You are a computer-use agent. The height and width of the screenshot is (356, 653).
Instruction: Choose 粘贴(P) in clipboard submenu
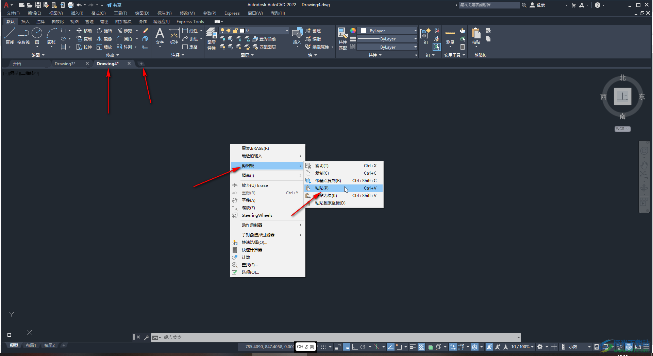click(x=344, y=188)
